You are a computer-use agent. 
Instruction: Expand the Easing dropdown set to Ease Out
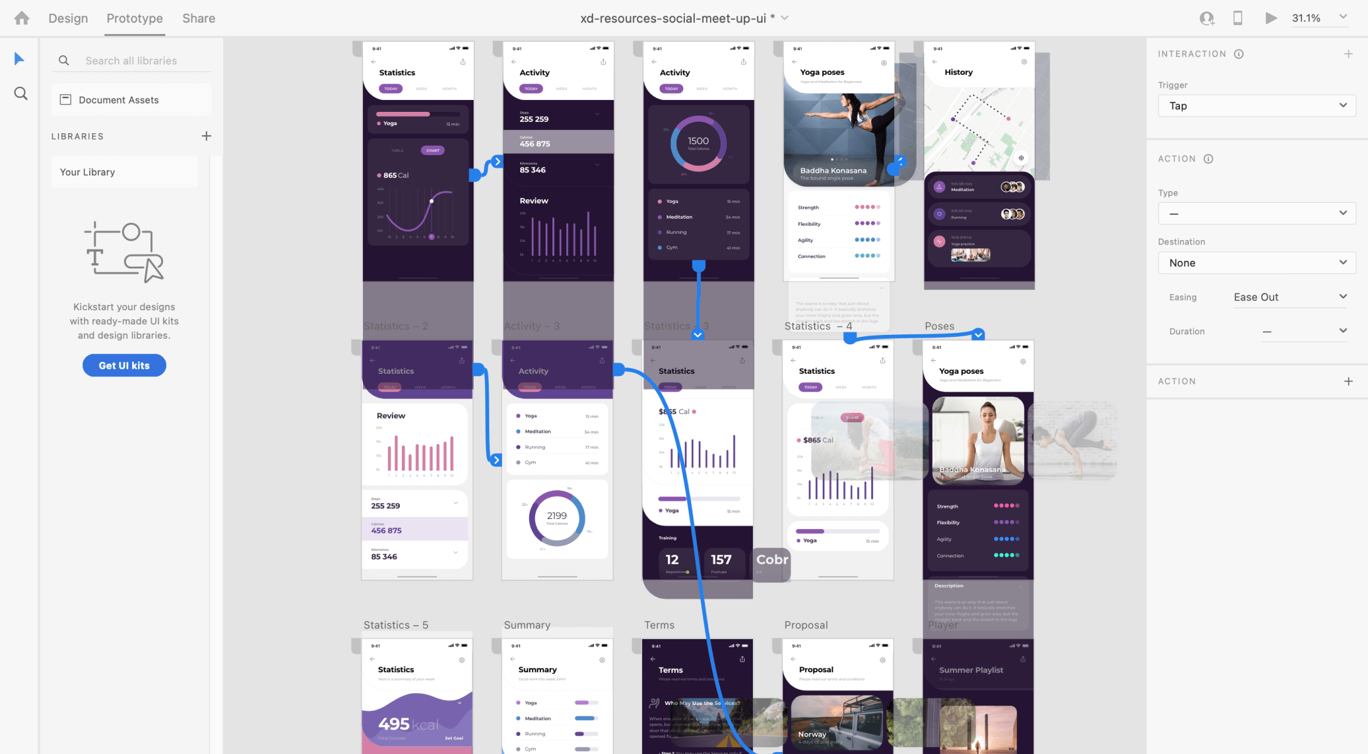click(1341, 296)
